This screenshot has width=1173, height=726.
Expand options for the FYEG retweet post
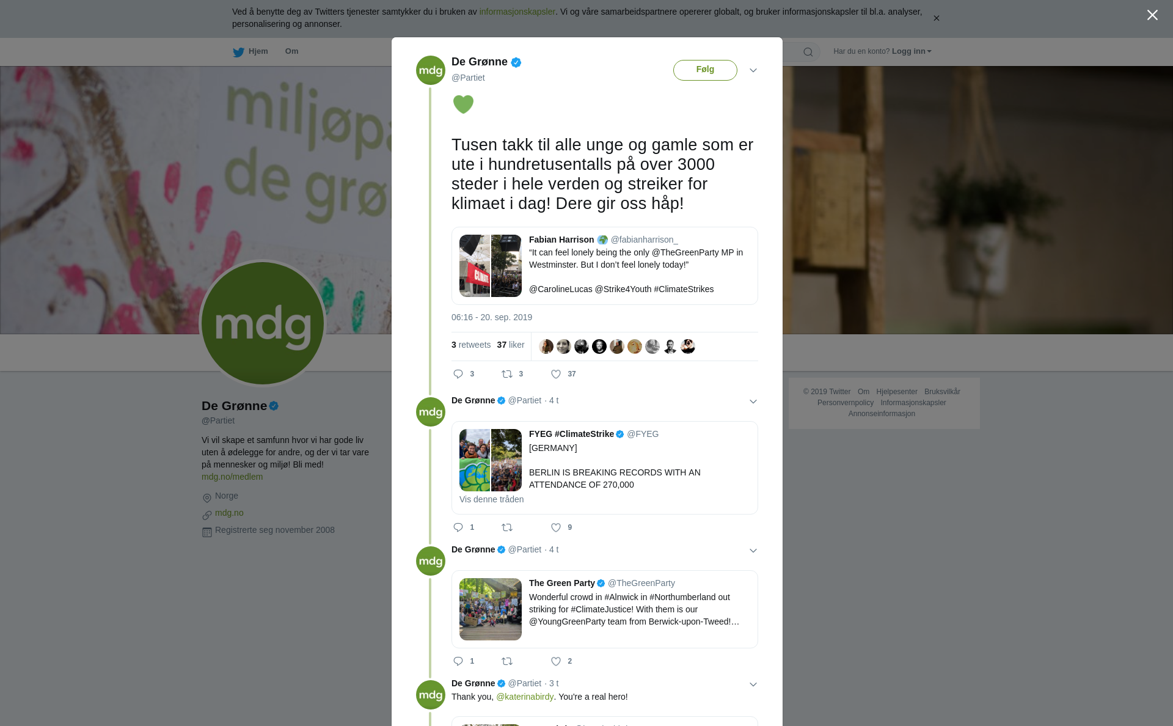(753, 402)
